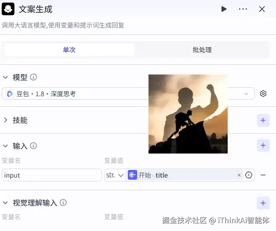Click info icon beside 视觉理解输入
Viewport: 276px width, 231px height.
[x=63, y=203]
